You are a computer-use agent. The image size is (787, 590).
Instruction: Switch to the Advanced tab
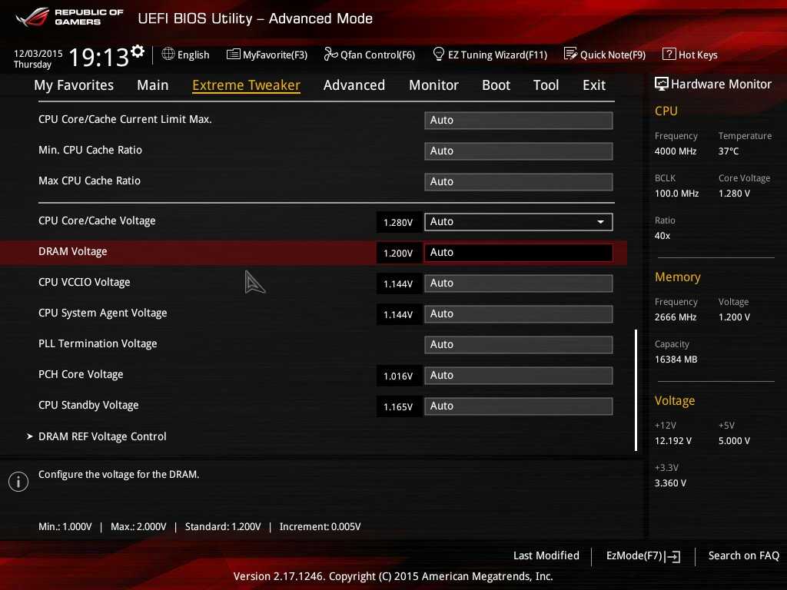(x=354, y=85)
